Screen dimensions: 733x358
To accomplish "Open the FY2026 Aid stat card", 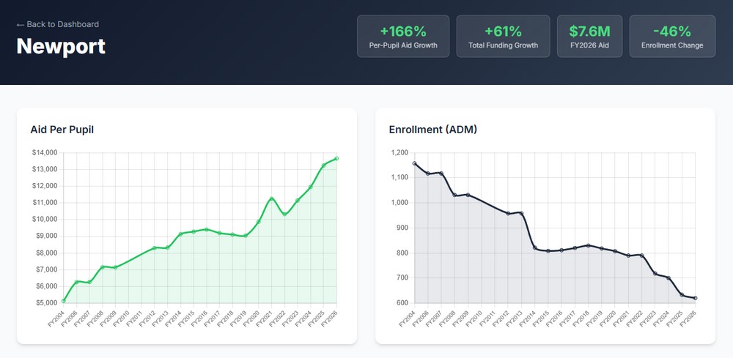I will (589, 37).
